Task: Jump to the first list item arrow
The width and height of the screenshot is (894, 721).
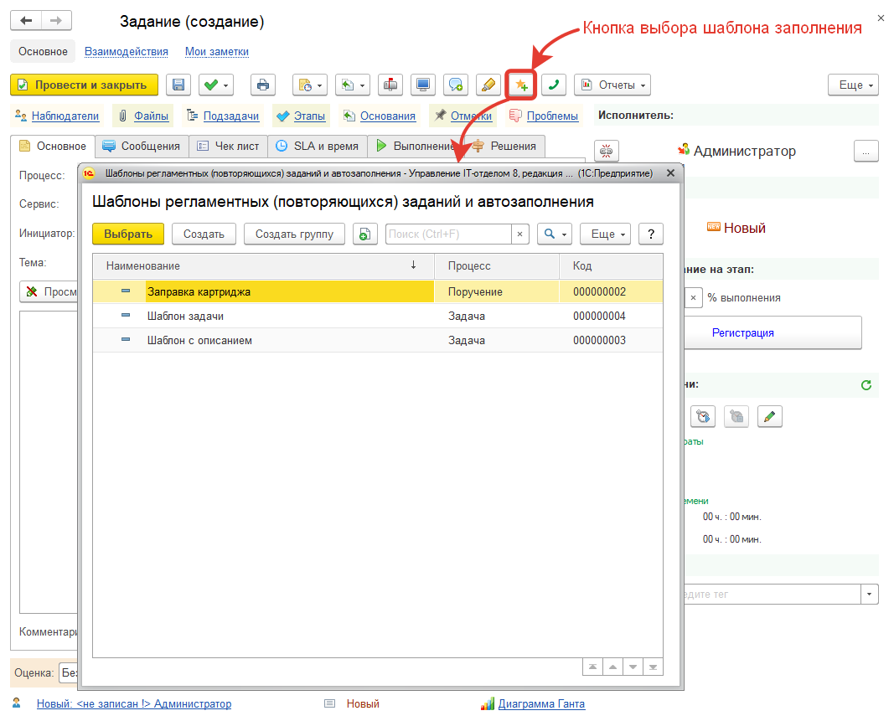Action: [x=592, y=667]
